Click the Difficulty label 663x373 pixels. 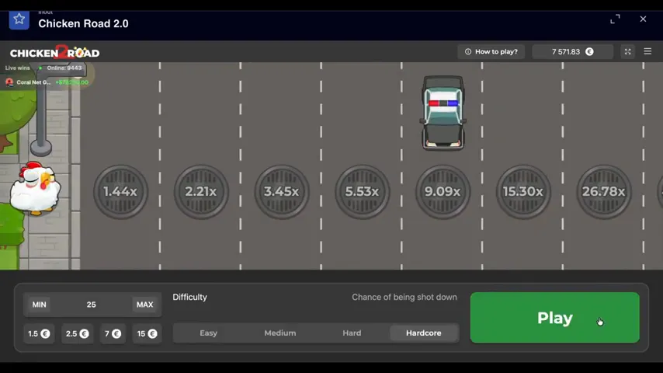[190, 297]
